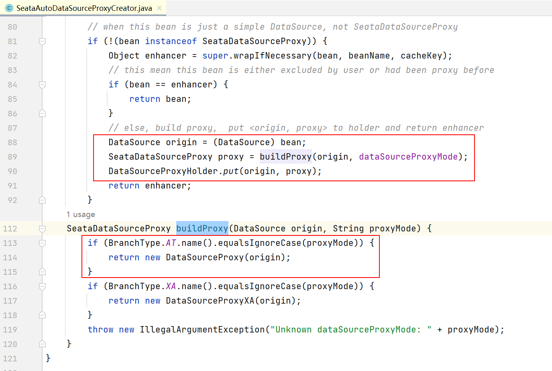Click the italic put method on line 90
The width and height of the screenshot is (552, 371).
pos(231,171)
